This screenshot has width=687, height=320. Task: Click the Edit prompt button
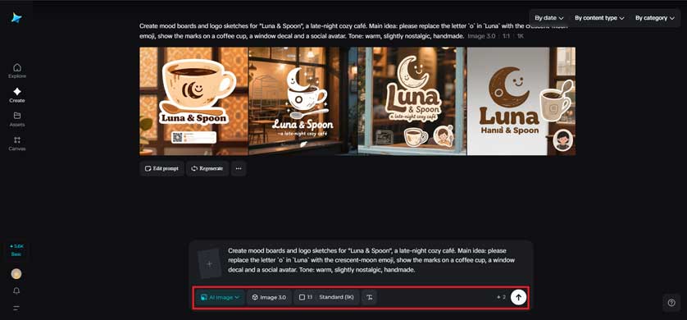[162, 168]
